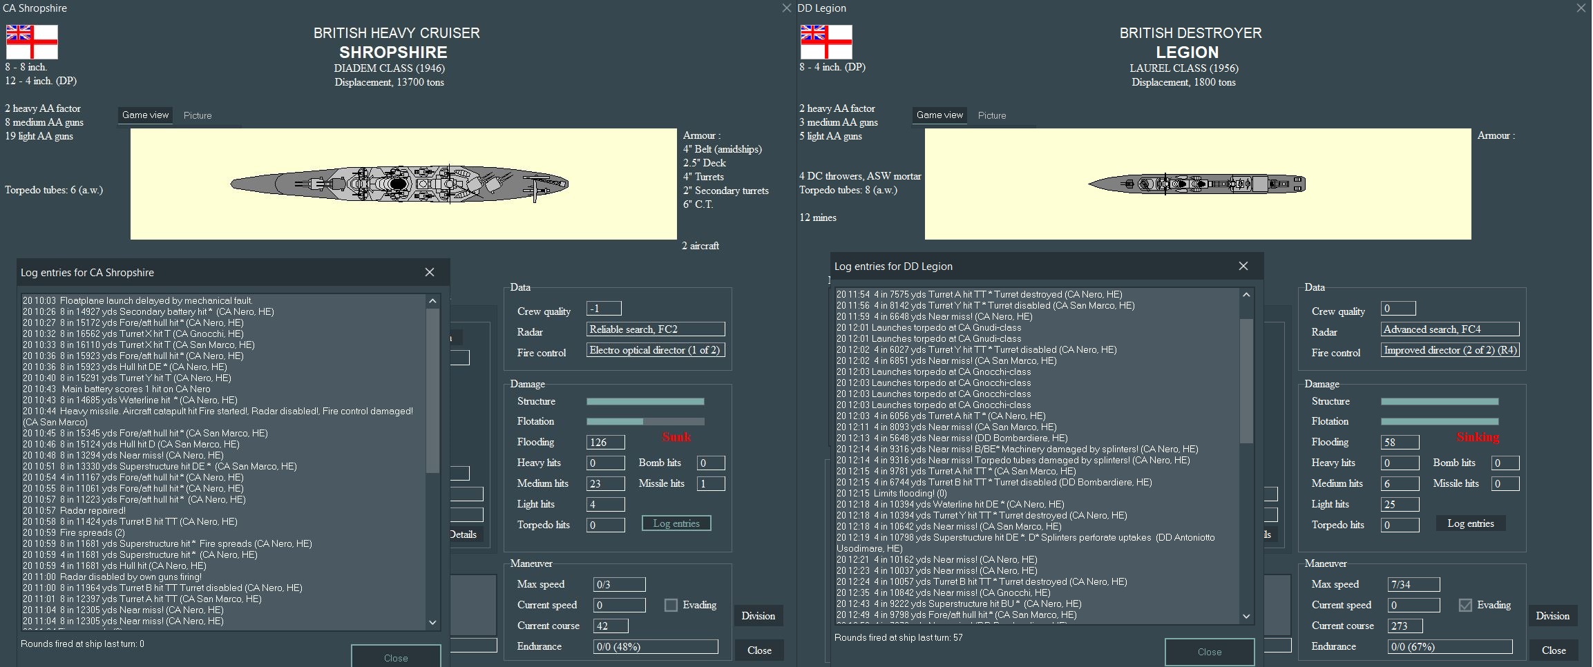Image resolution: width=1593 pixels, height=667 pixels.
Task: Click Legion Current course field 273
Action: point(1405,626)
